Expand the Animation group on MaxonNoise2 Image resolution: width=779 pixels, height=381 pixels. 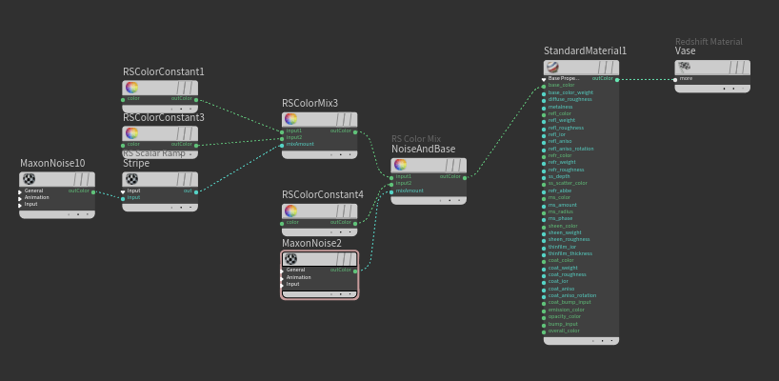pyautogui.click(x=283, y=277)
